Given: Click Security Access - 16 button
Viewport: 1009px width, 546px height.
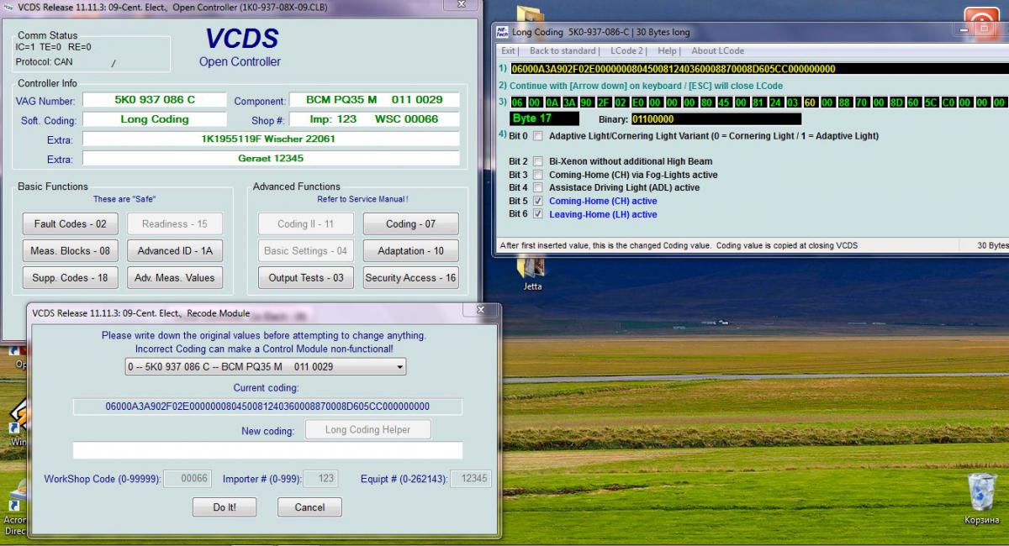Looking at the screenshot, I should 411,278.
